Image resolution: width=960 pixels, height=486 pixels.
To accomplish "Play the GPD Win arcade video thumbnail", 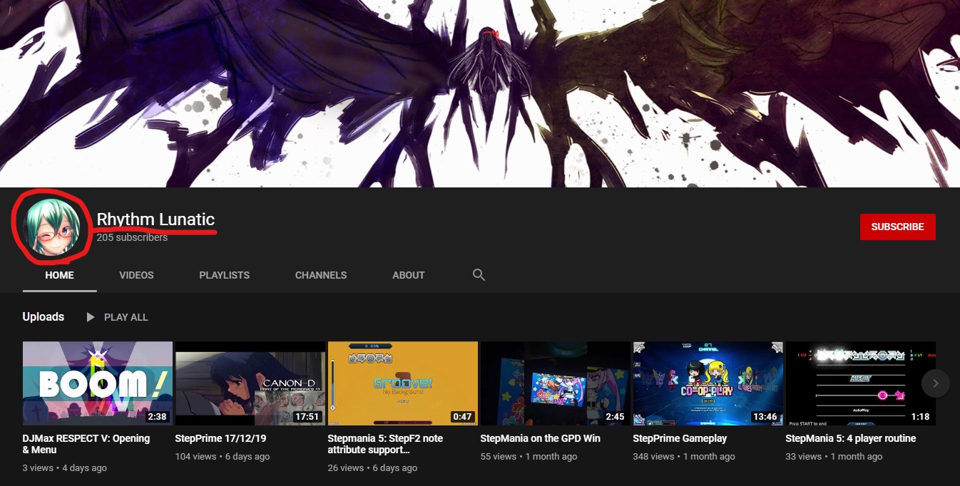I will click(x=556, y=383).
